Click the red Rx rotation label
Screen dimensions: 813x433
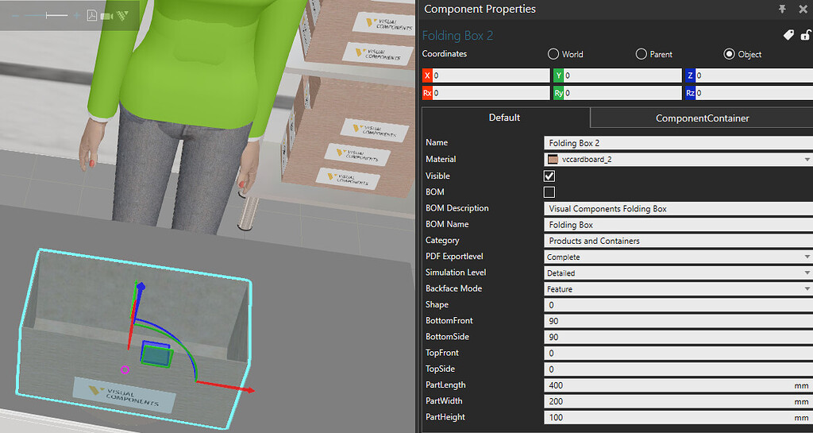(x=427, y=93)
